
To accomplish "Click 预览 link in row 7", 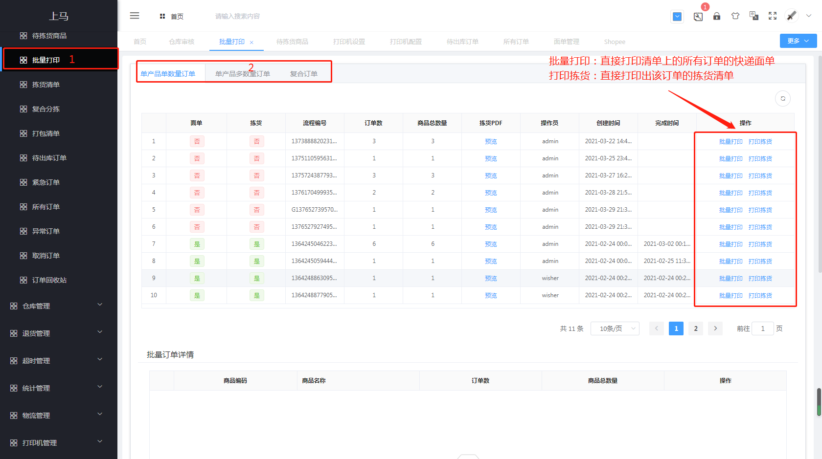I will 491,244.
